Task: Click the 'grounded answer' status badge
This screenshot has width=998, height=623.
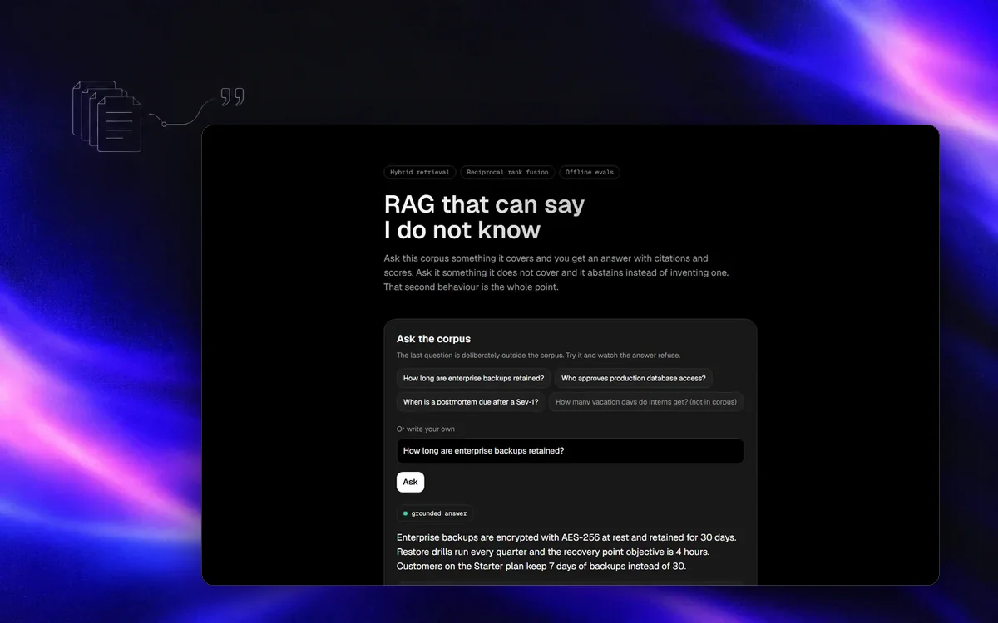Action: [435, 513]
